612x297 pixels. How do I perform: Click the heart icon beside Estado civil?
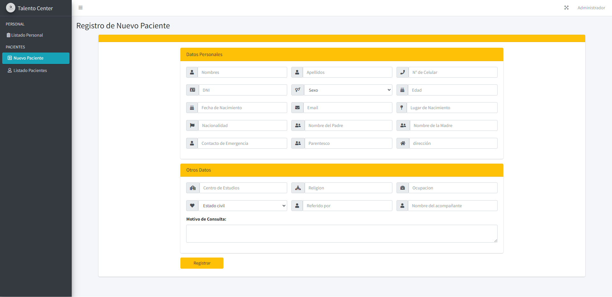(192, 206)
